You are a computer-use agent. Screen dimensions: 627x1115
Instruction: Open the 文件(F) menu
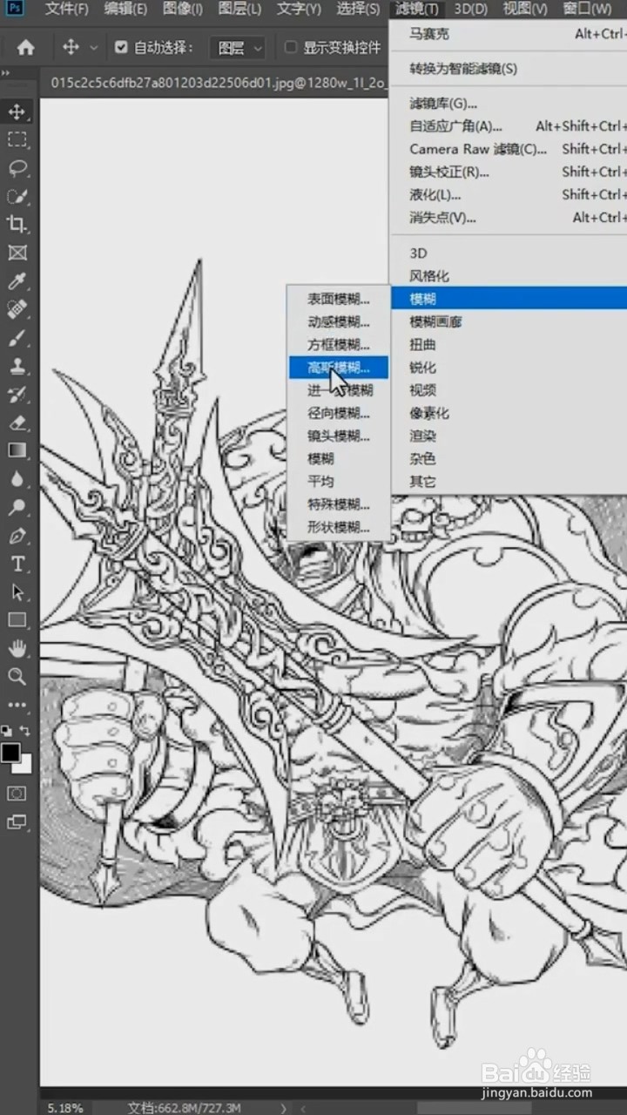click(x=67, y=10)
